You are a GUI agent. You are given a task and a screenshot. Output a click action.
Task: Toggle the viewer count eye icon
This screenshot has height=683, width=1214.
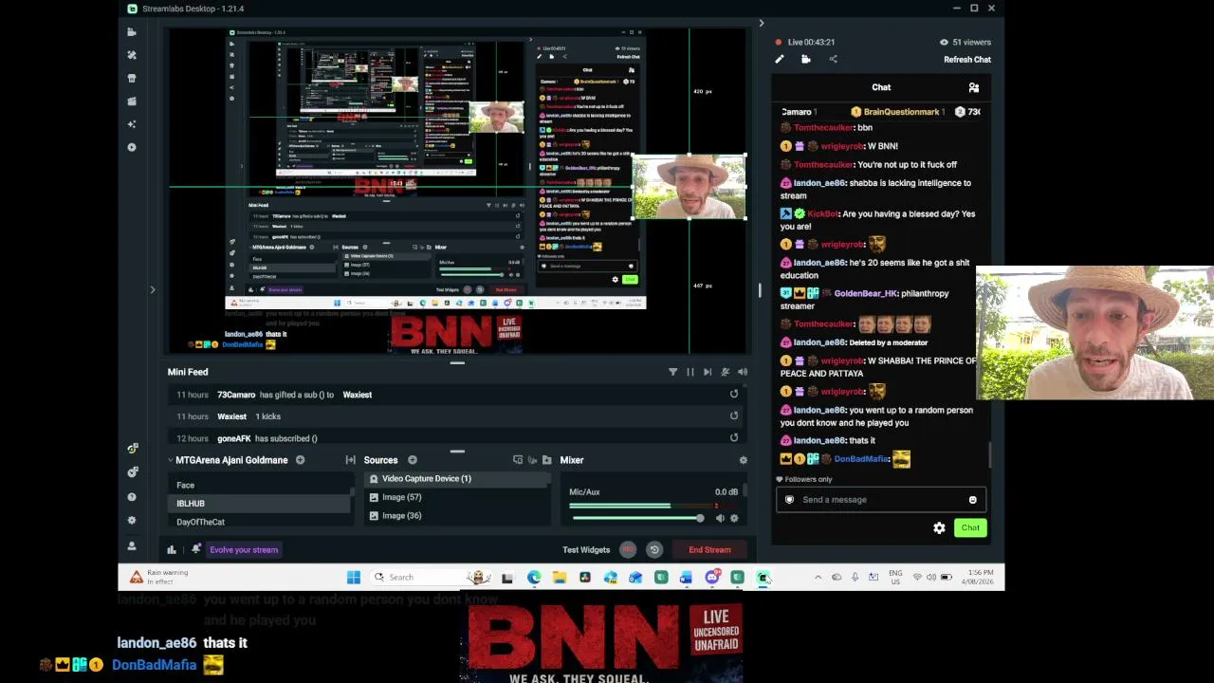[944, 42]
